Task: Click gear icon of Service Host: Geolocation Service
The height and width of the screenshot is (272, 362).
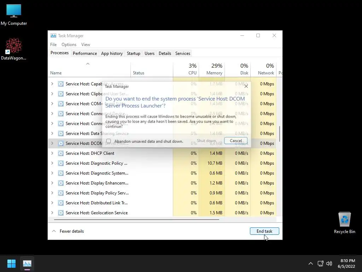Action: (x=61, y=213)
